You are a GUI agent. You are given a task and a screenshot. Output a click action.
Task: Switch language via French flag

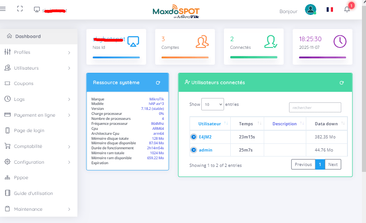pos(330,9)
